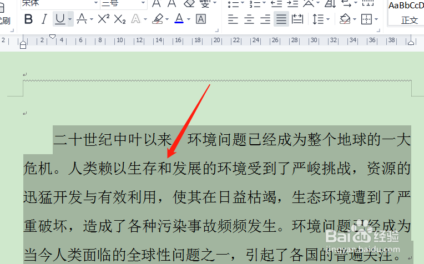Image resolution: width=424 pixels, height=264 pixels.
Task: Toggle bold formatting on the selected text
Action: click(x=28, y=19)
